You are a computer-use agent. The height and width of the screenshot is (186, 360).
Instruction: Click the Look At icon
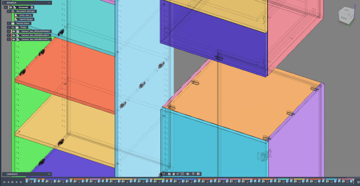(x=169, y=174)
